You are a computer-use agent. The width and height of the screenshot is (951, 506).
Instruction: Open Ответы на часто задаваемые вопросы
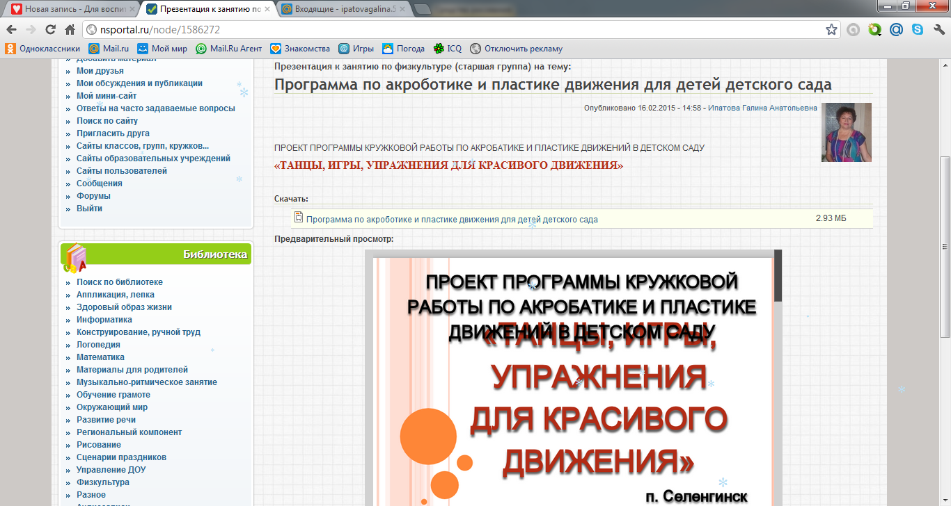pos(156,108)
